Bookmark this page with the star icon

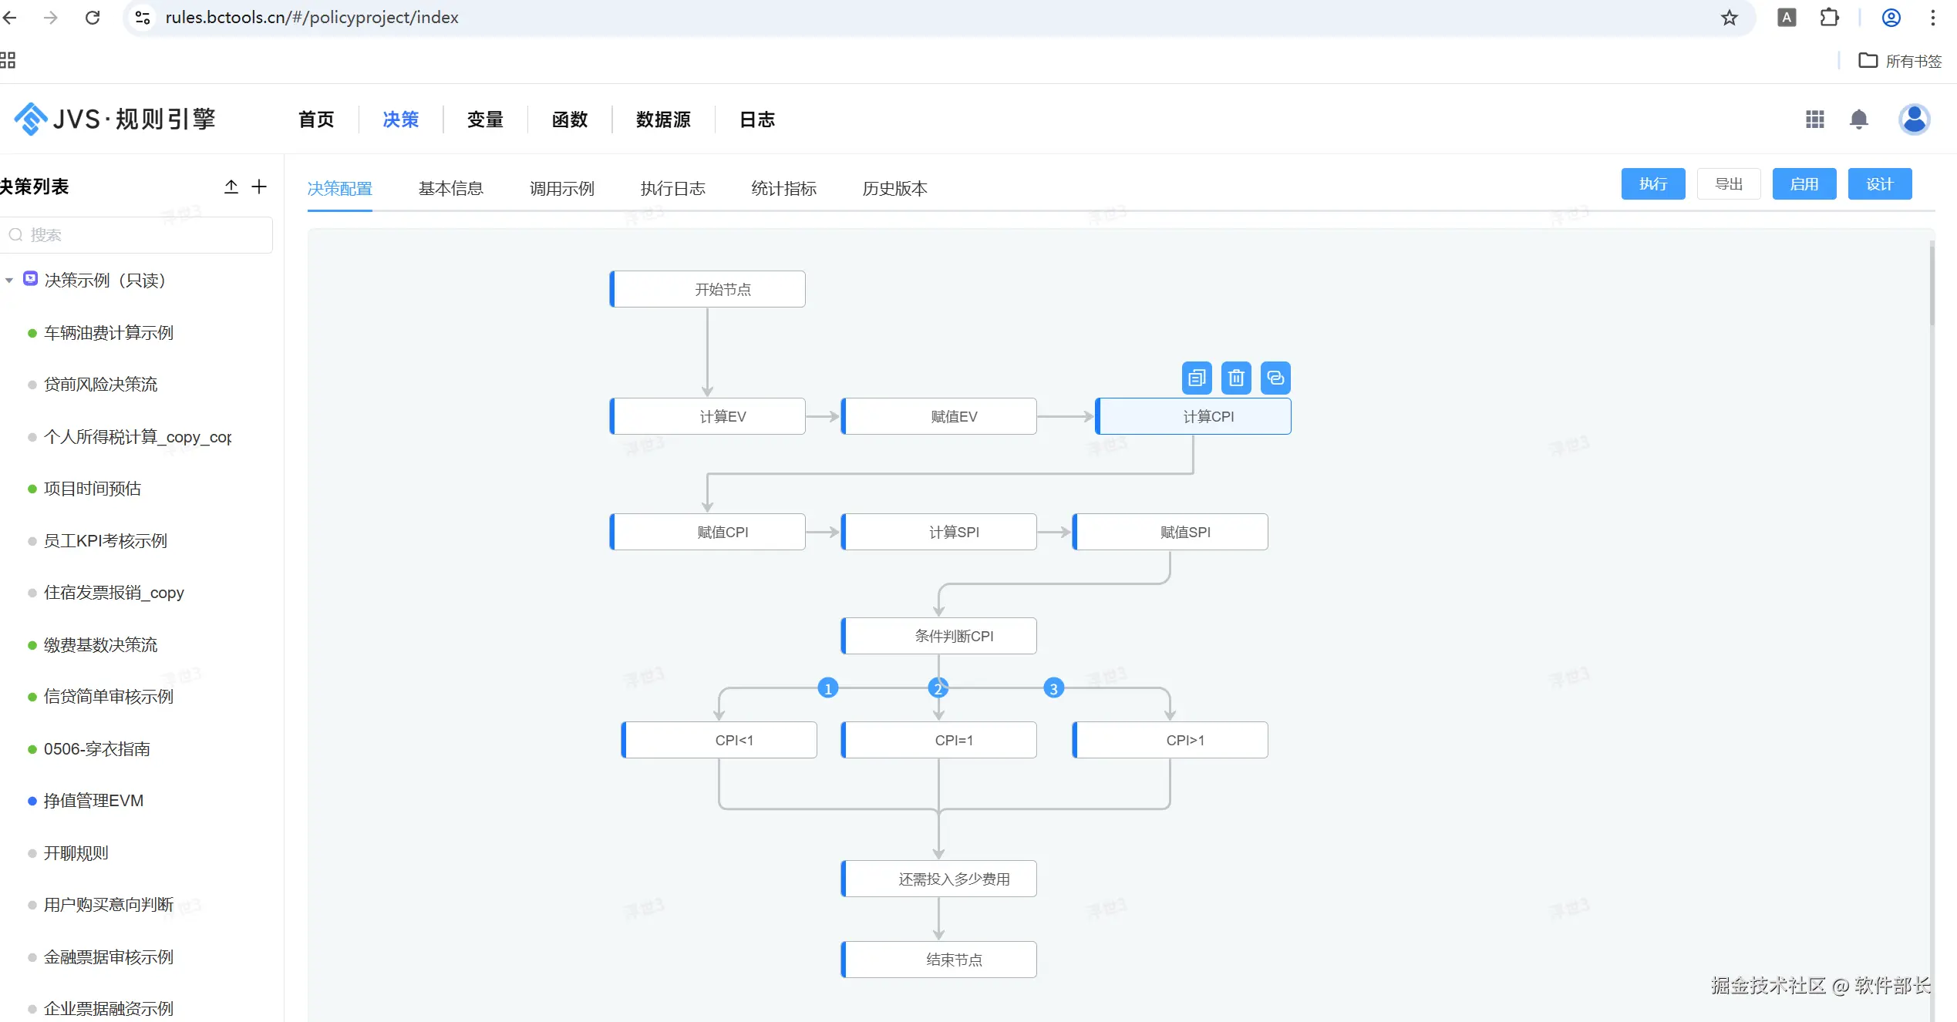1730,18
